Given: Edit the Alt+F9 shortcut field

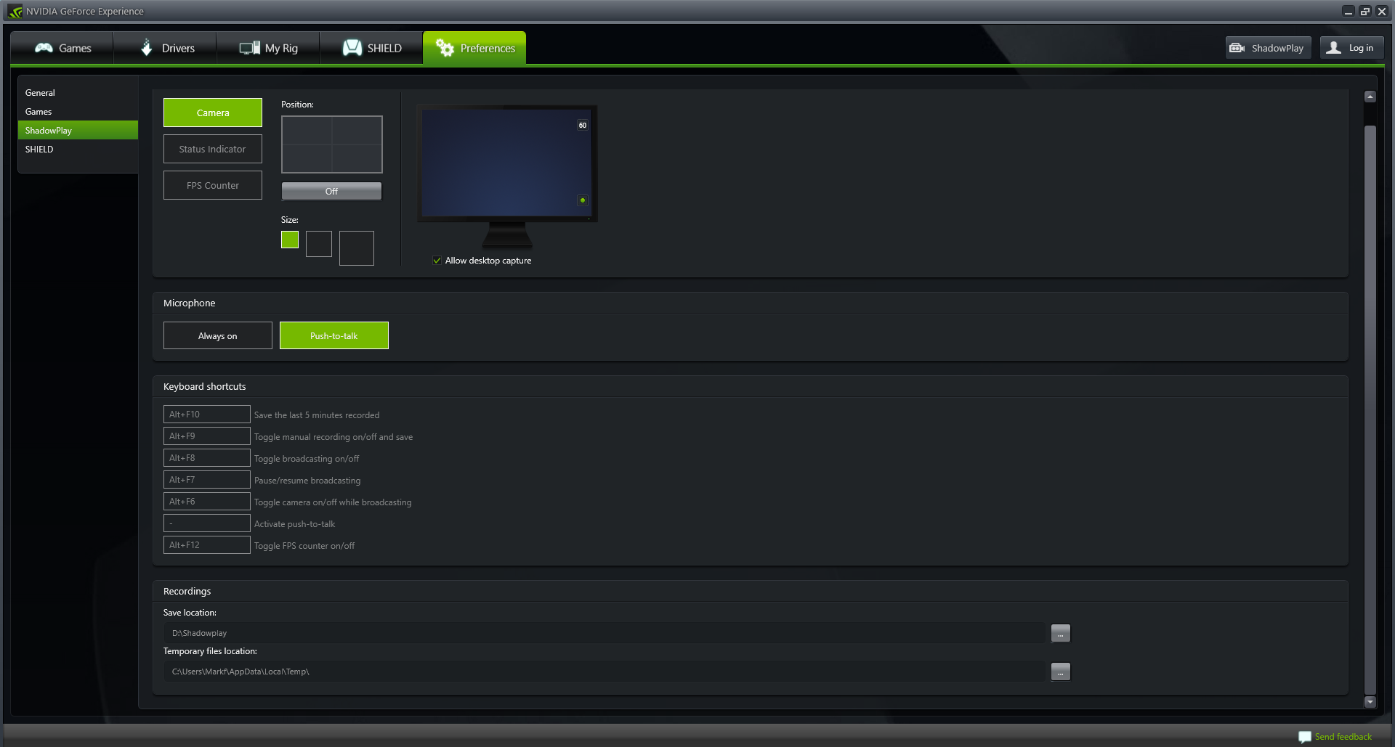Looking at the screenshot, I should (x=207, y=436).
